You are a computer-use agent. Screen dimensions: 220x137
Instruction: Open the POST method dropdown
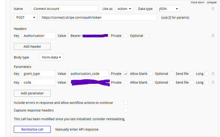click(x=26, y=18)
